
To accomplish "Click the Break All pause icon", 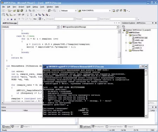I will pos(8,19).
